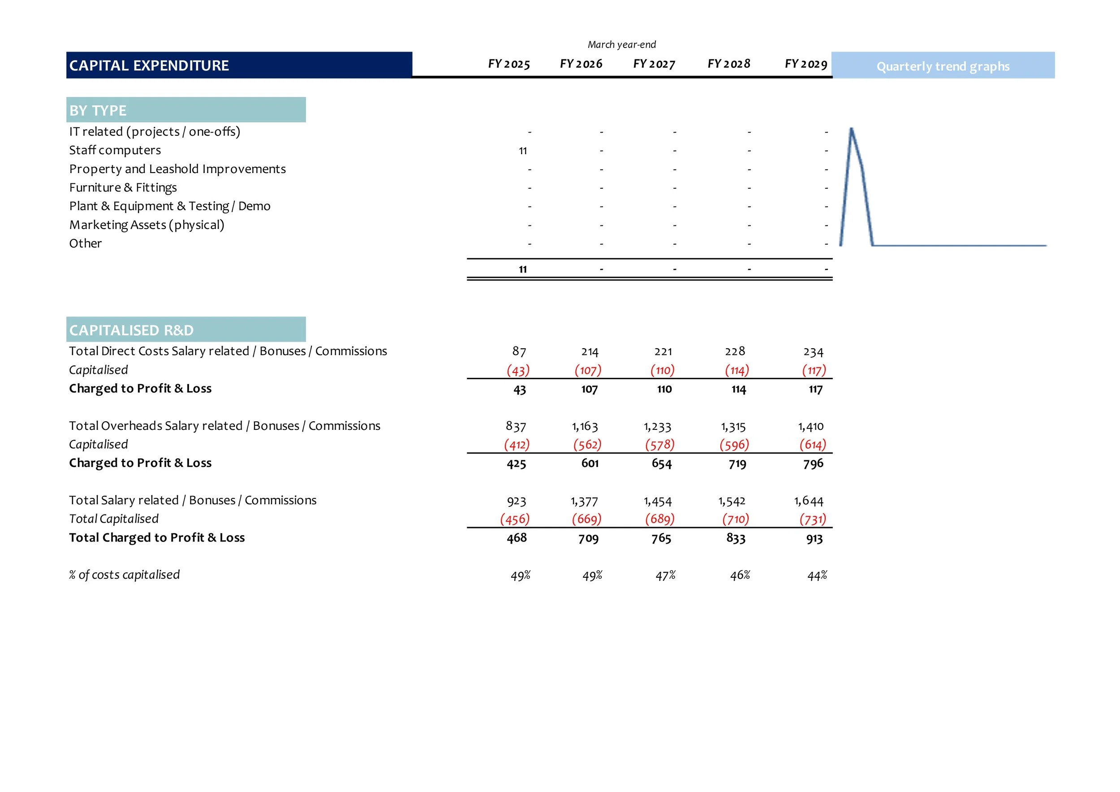1120x792 pixels.
Task: Click the Total Salary FY 2028 value 1,542
Action: [x=732, y=501]
